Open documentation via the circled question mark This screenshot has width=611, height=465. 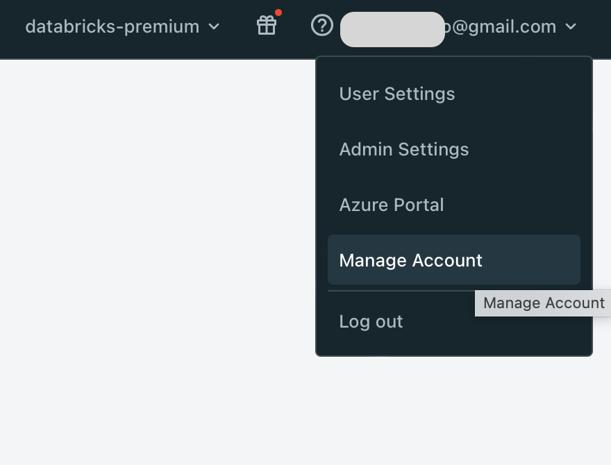(x=321, y=26)
